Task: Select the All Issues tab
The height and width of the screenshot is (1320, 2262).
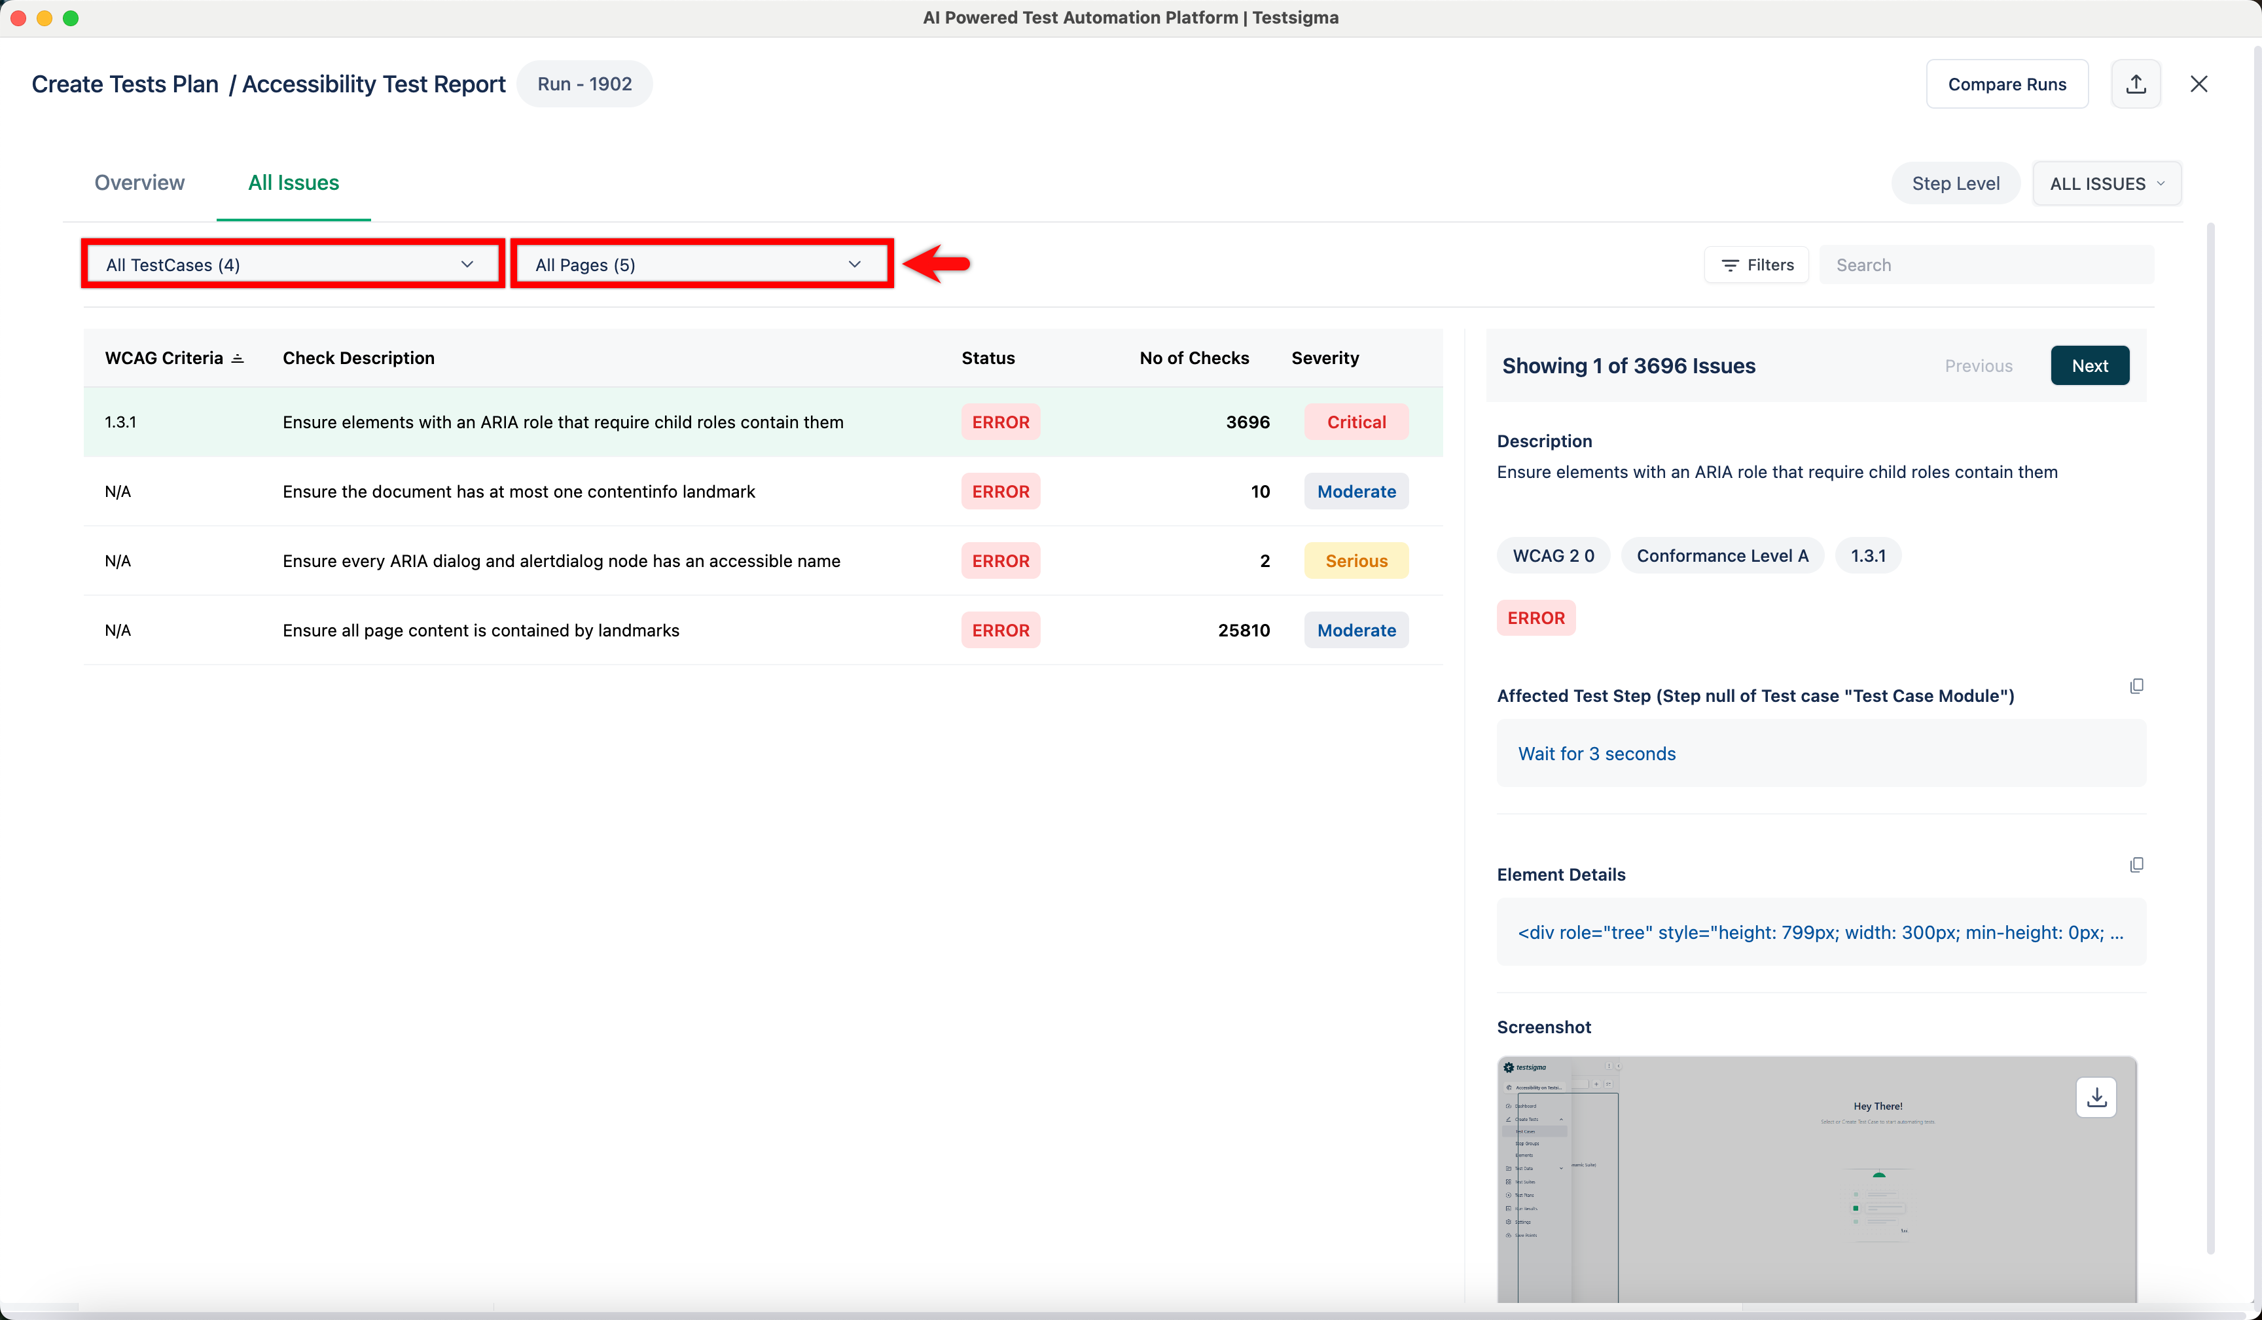Action: 293,182
